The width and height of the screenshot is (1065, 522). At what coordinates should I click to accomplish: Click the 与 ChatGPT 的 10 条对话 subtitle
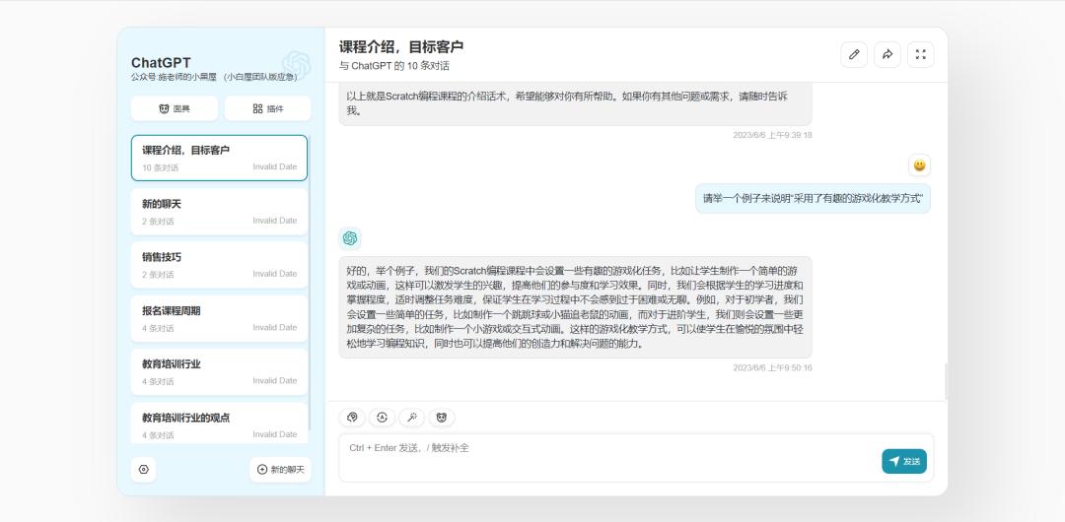pyautogui.click(x=393, y=66)
